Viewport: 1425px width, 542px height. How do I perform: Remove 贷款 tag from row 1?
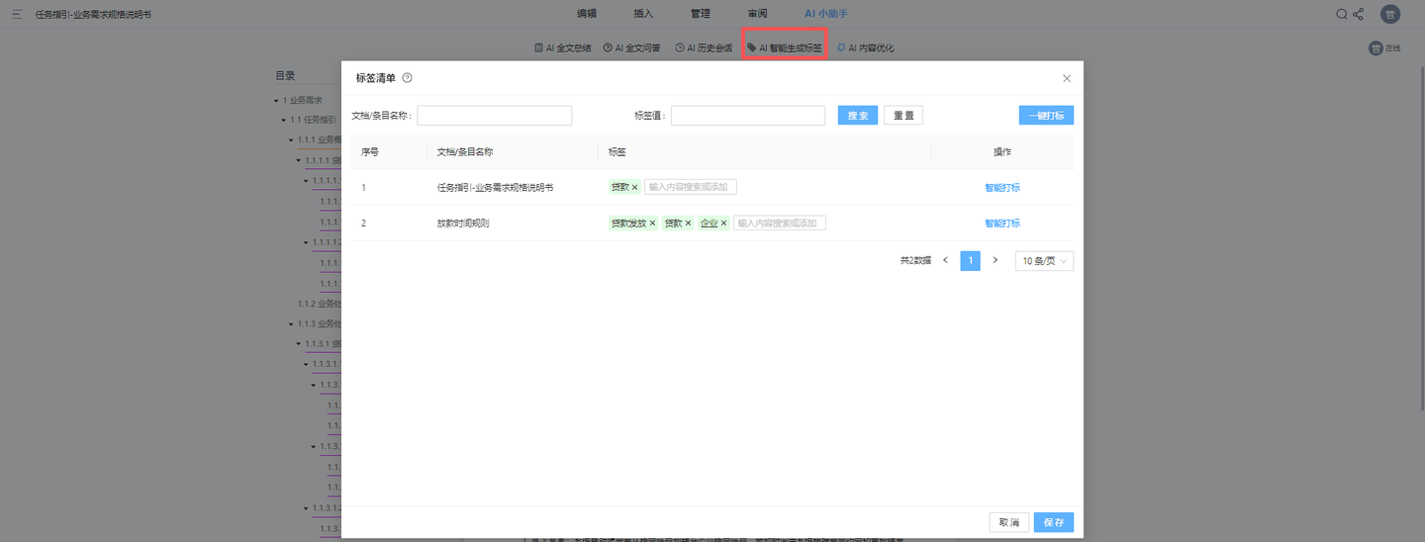tap(635, 187)
